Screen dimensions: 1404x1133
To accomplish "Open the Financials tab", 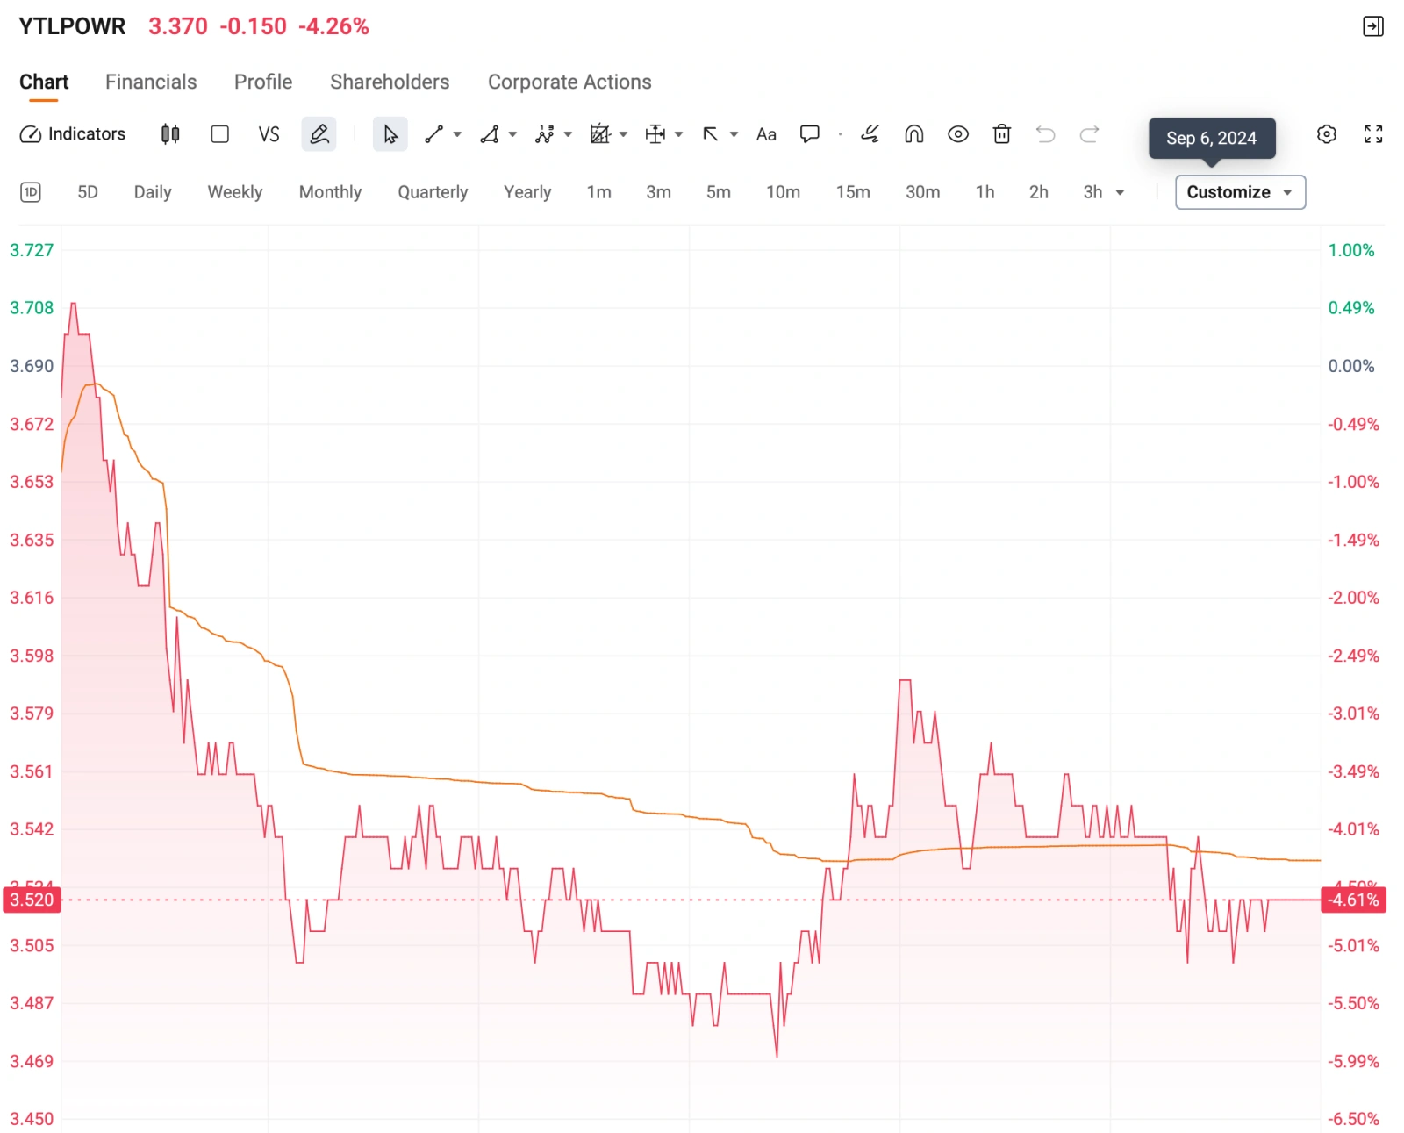I will (x=151, y=82).
